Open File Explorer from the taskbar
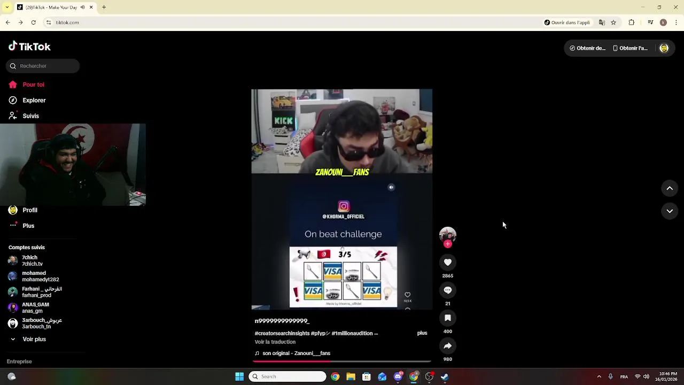The width and height of the screenshot is (684, 385). 351,376
